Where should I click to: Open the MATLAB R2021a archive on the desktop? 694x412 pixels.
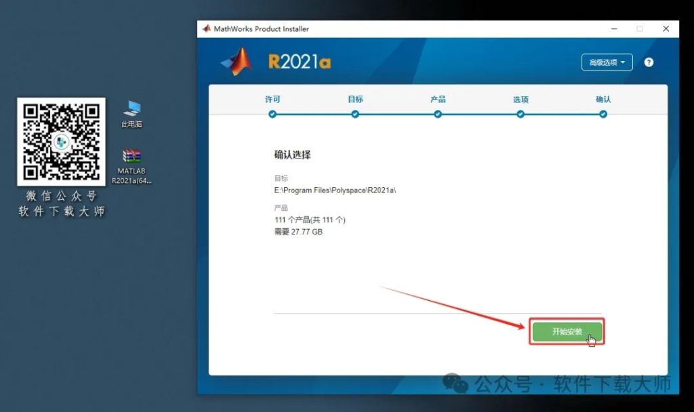coord(131,157)
